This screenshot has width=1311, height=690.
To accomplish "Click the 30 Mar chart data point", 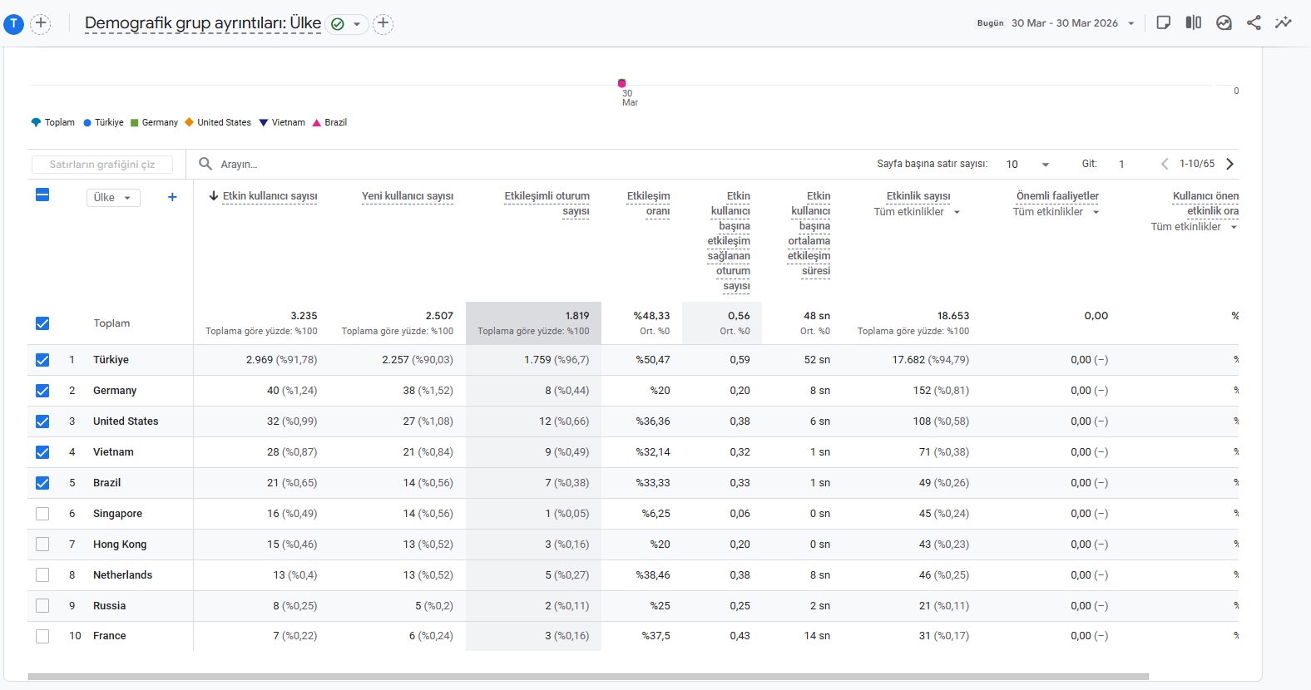I will coord(621,83).
